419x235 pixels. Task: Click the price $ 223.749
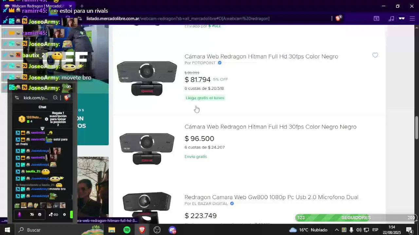(x=201, y=216)
